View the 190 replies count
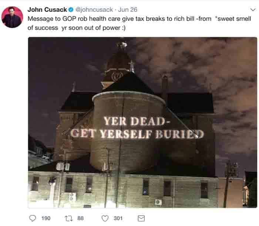Image resolution: width=259 pixels, height=226 pixels. [x=46, y=218]
